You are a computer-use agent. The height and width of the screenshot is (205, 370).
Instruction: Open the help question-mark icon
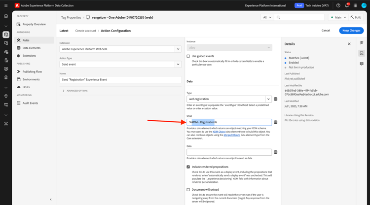pos(338,5)
